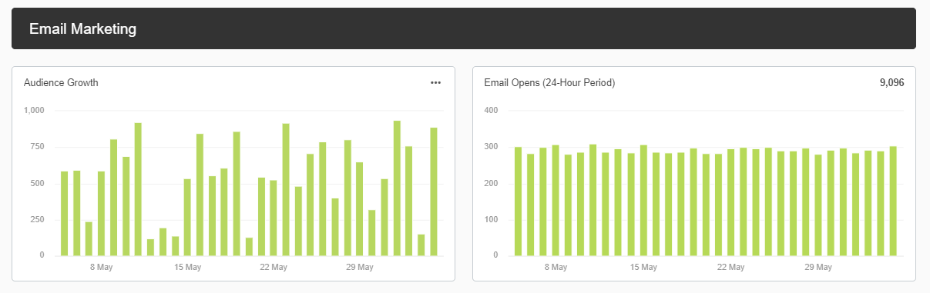This screenshot has width=930, height=293.
Task: Click 22 May label in Email Opens chart
Action: tap(730, 268)
